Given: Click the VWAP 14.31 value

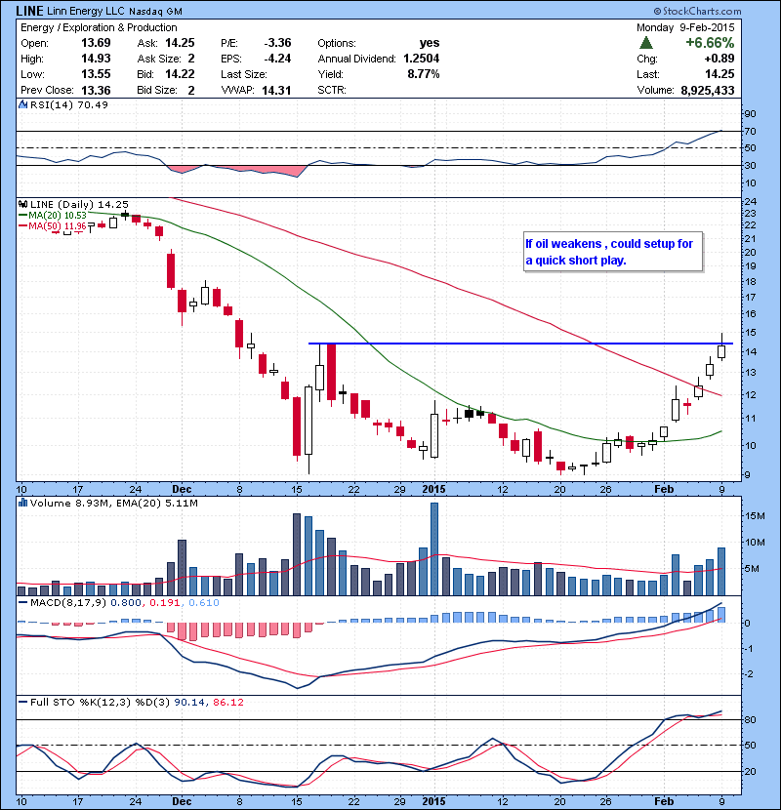Looking at the screenshot, I should point(276,91).
